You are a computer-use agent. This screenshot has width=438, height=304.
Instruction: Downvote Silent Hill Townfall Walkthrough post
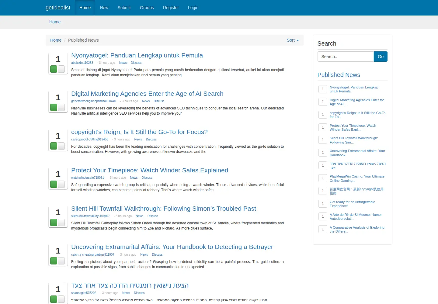[x=61, y=223]
